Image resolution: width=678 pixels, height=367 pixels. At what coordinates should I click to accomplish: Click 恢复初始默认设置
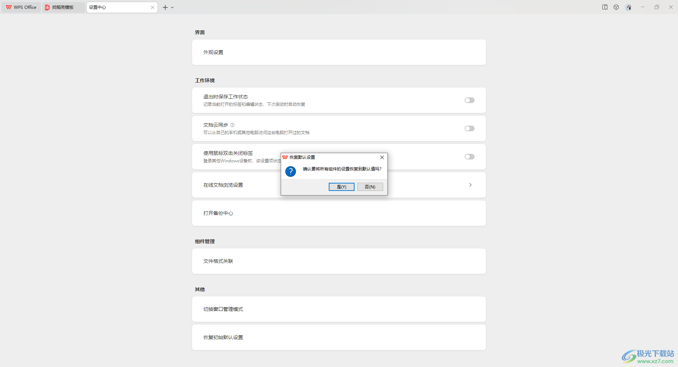(x=339, y=337)
